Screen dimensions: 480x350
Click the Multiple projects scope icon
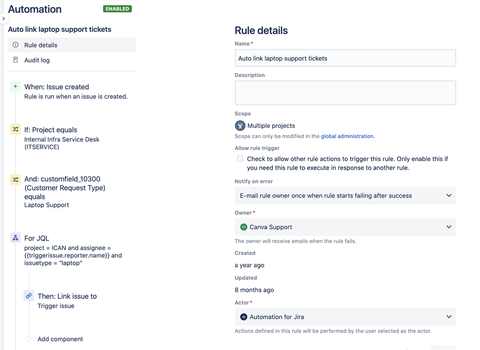click(240, 125)
